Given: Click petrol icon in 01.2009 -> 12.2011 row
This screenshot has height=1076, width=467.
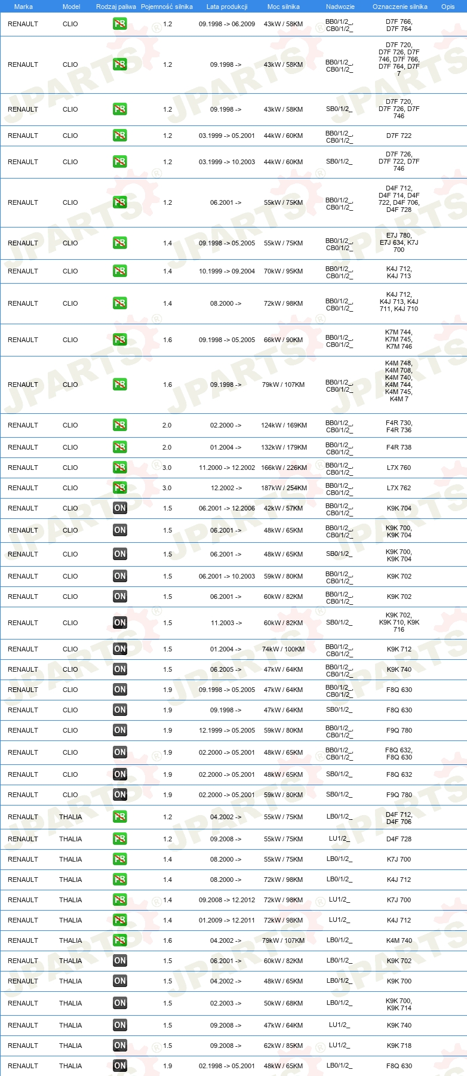Looking at the screenshot, I should pyautogui.click(x=120, y=920).
